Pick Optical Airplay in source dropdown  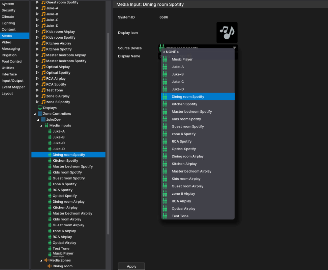pos(198,209)
